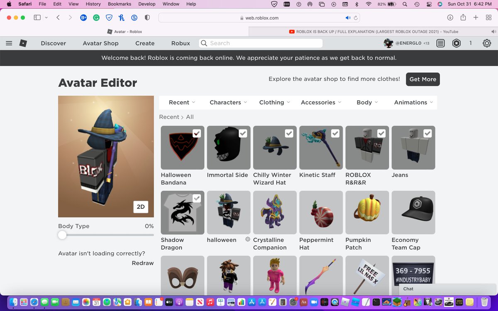
Task: Switch to the YouTube ROBLOX IS BACK UP tab
Action: click(x=373, y=32)
